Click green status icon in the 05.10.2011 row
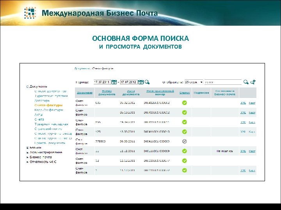Viewport: 281px width, 210px height. point(184,112)
